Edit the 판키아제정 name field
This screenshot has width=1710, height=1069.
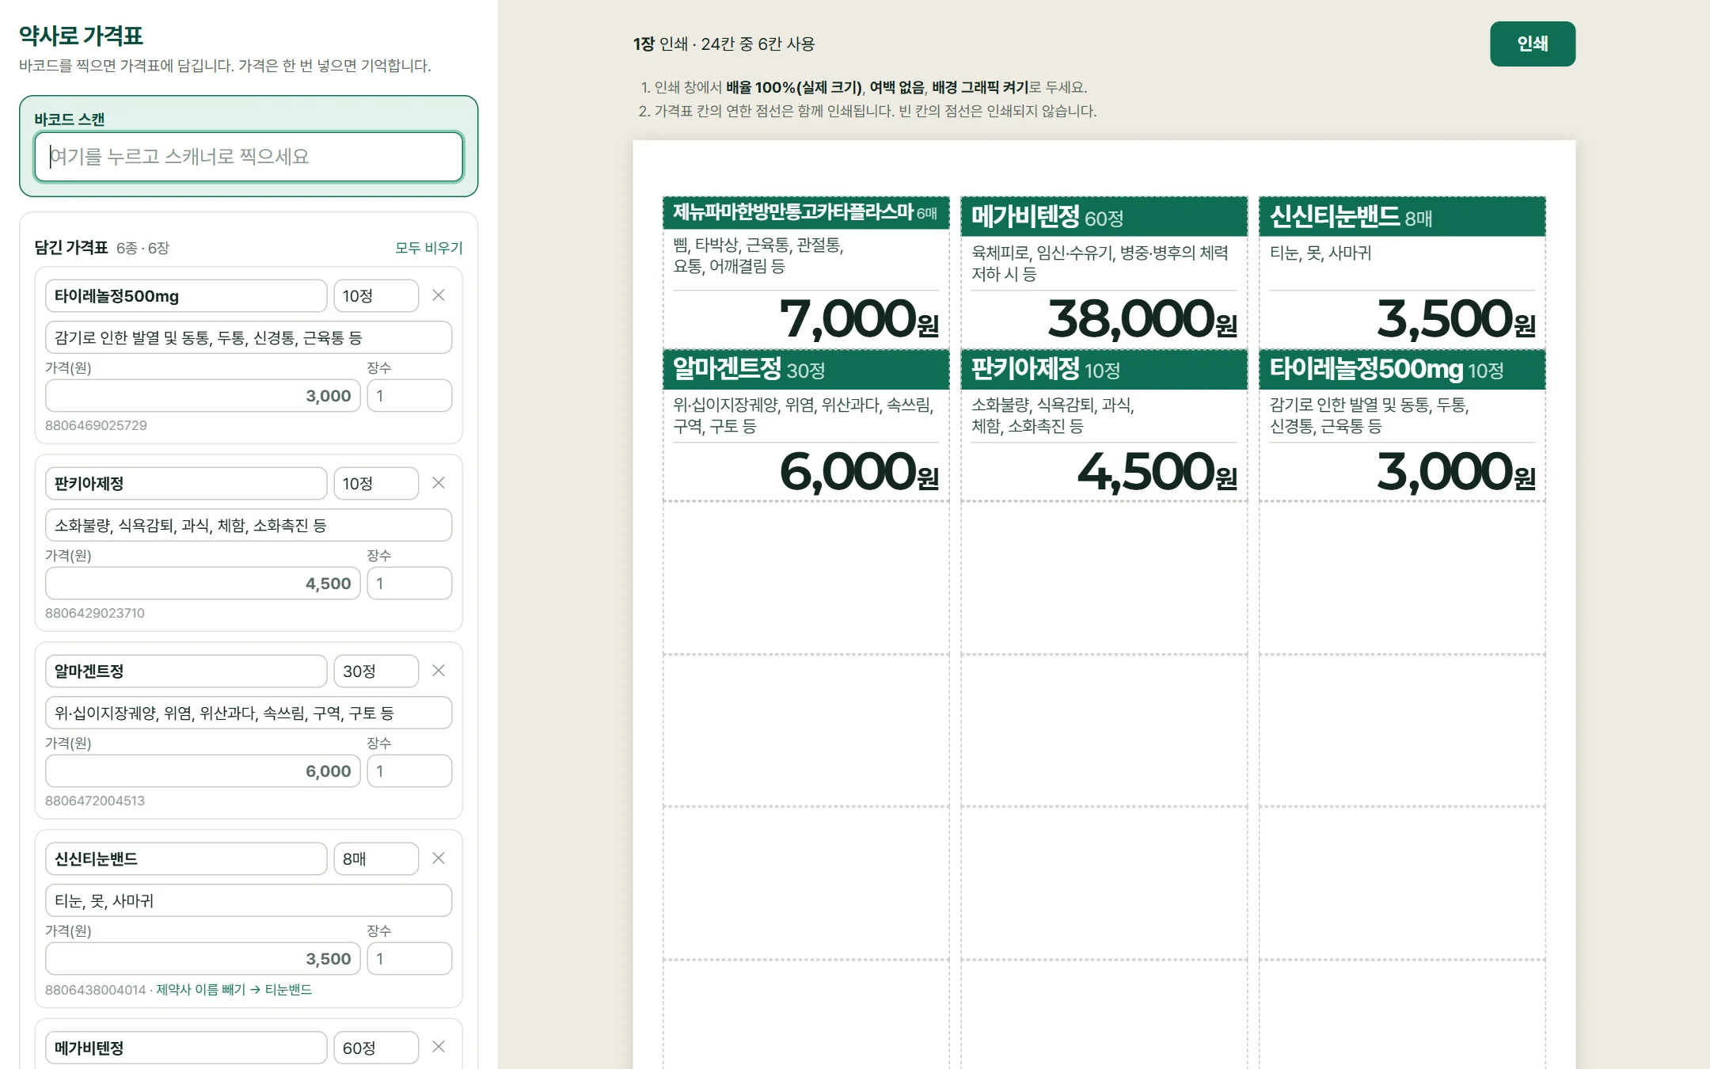(x=186, y=484)
